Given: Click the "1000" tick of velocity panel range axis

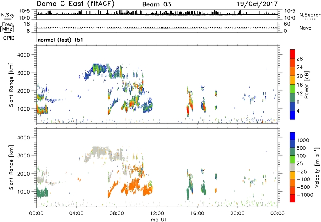Looking at the screenshot, I should [x=24, y=192].
